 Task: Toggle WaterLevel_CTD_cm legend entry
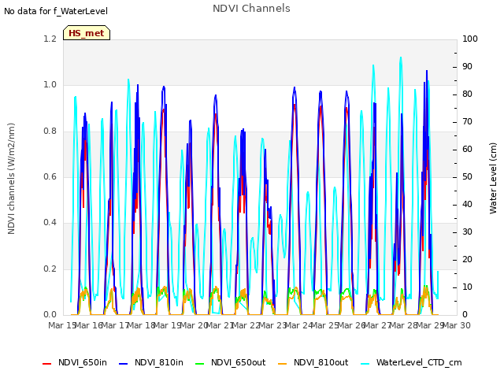click(411, 362)
